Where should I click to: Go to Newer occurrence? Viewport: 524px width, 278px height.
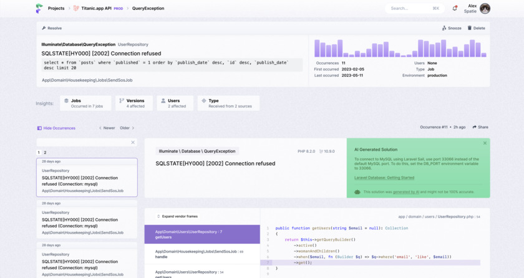coord(107,128)
